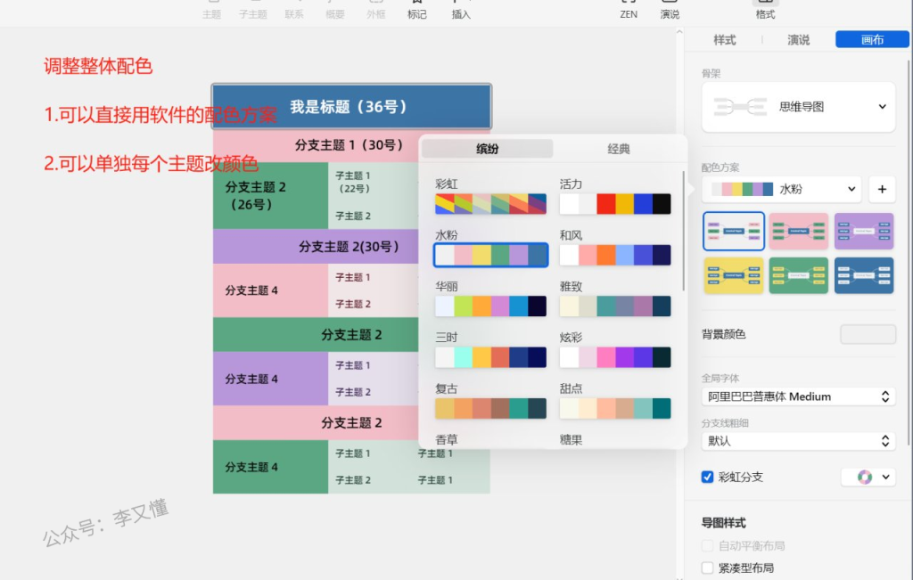Click the rainbow color wheel icon
The height and width of the screenshot is (580, 913).
pos(864,477)
